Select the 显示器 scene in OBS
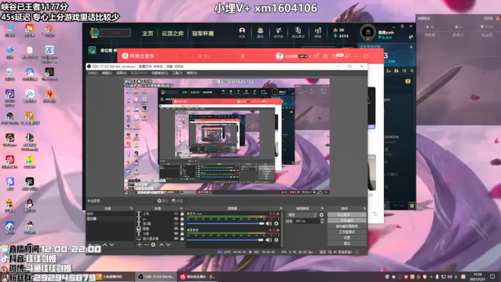 (110, 219)
